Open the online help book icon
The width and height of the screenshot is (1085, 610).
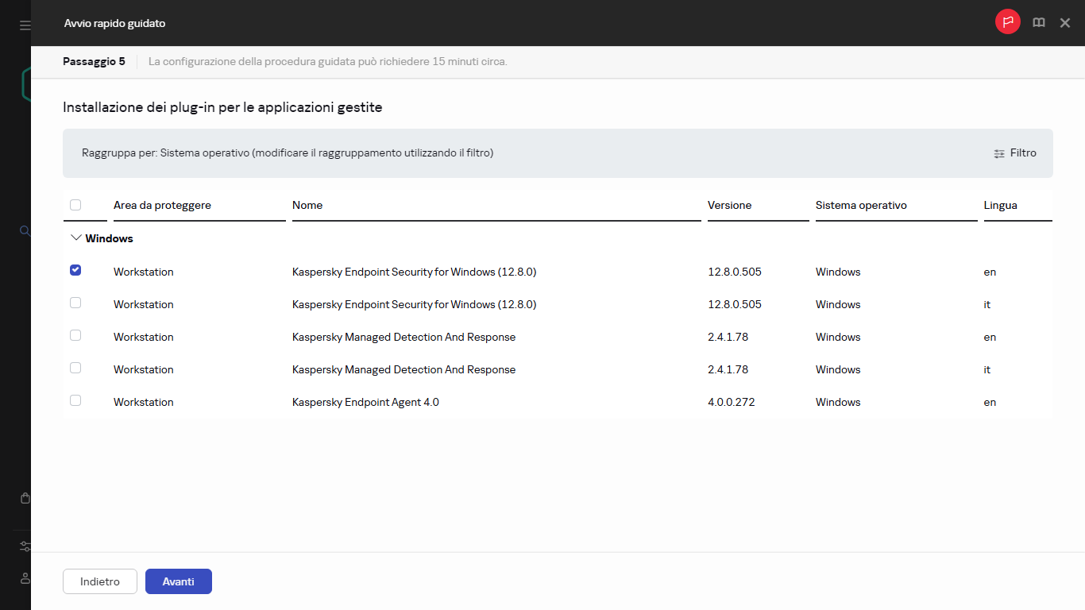point(1038,22)
